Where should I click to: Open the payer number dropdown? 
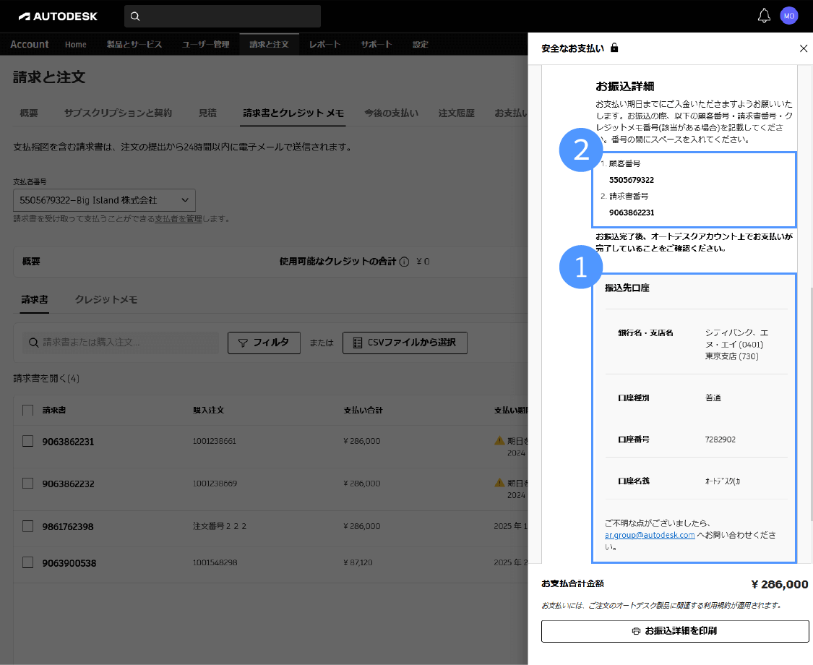[x=104, y=200]
